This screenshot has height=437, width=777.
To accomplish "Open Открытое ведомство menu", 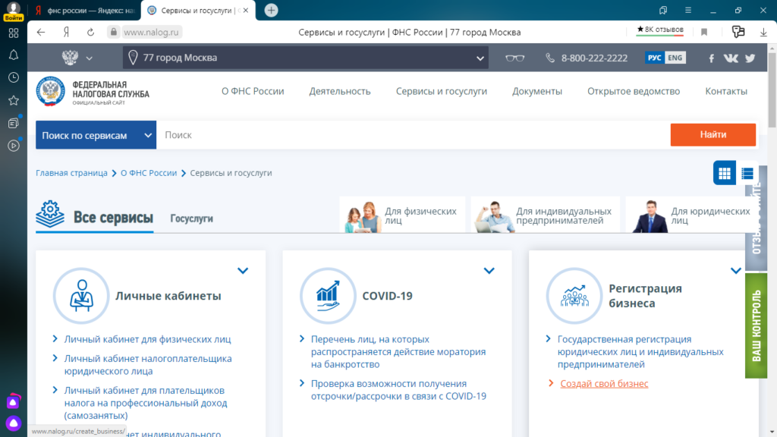I will [634, 91].
